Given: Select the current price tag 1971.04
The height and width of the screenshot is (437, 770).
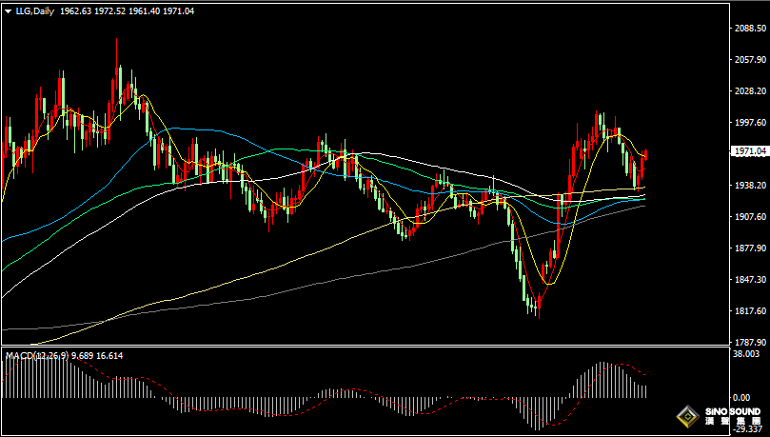Looking at the screenshot, I should click(x=750, y=150).
